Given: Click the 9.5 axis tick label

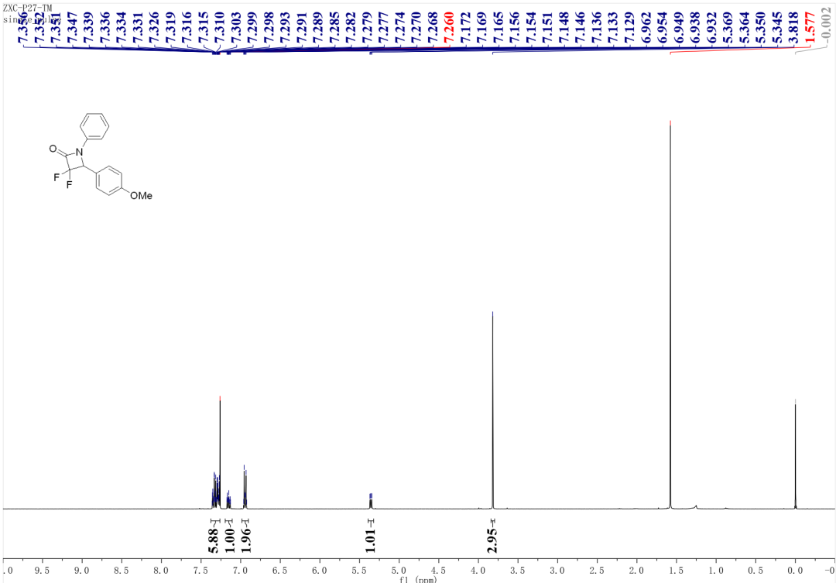Looking at the screenshot, I should 42,570.
